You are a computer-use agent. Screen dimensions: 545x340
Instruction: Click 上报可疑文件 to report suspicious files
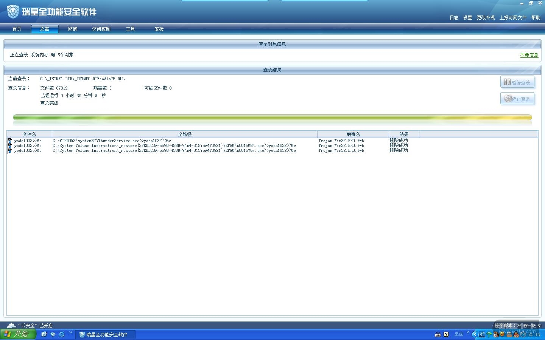[513, 18]
